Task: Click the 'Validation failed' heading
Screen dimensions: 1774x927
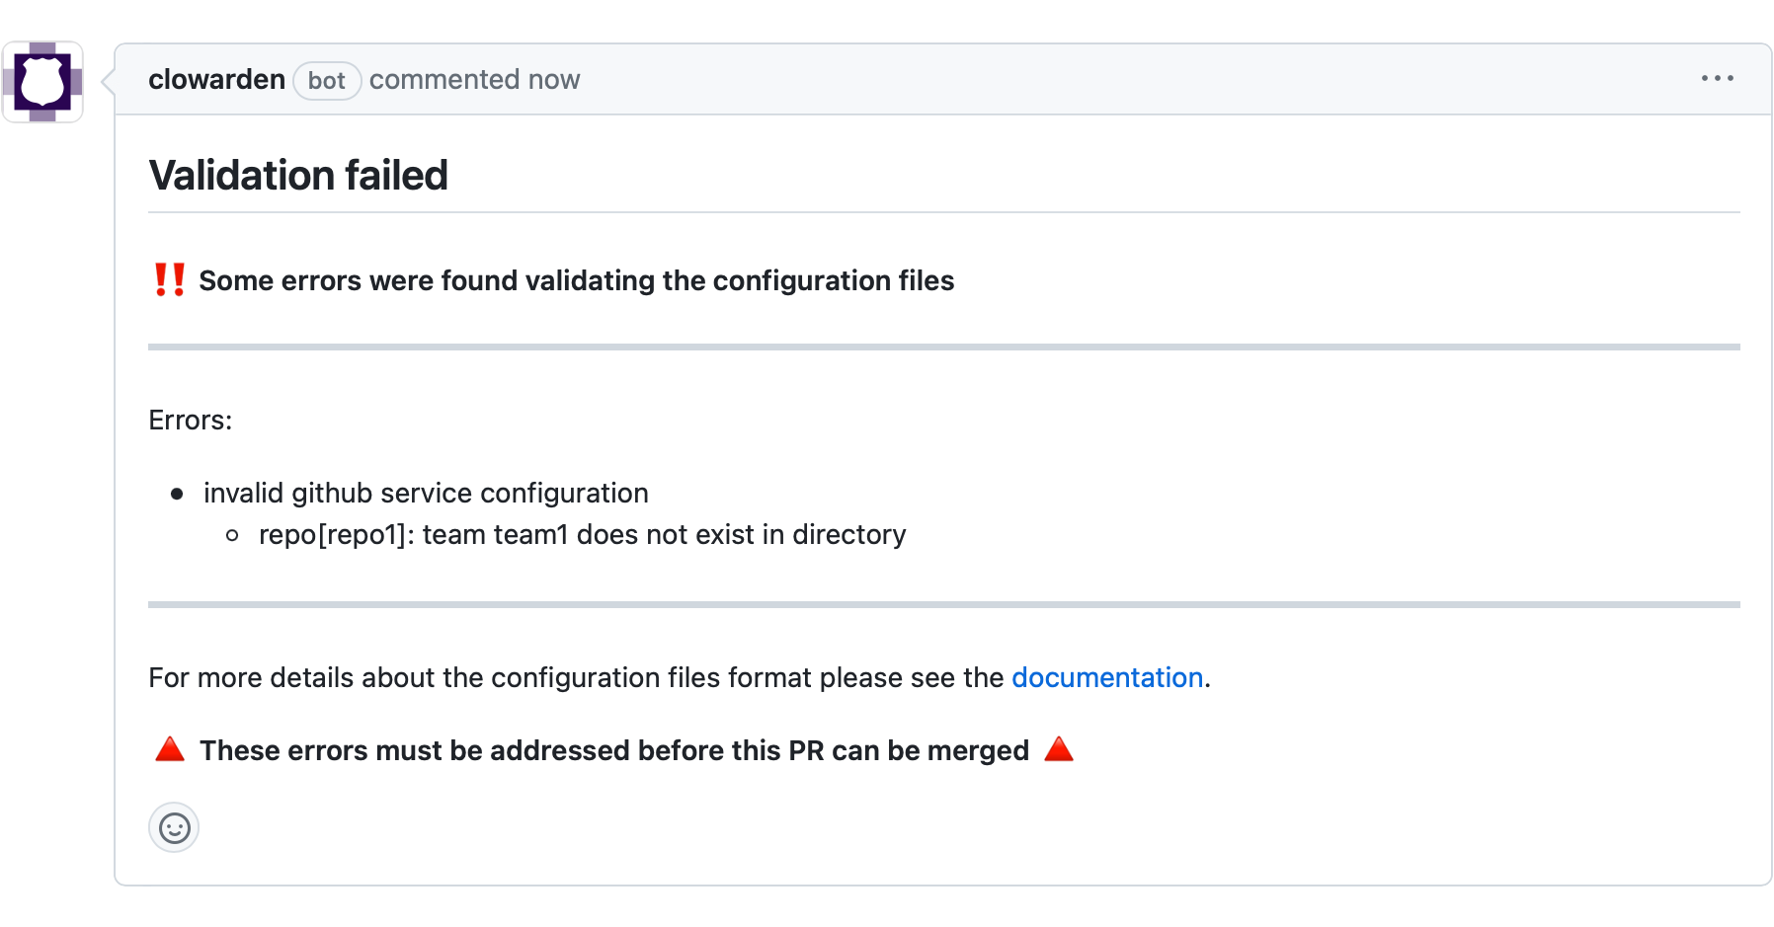Action: [298, 176]
